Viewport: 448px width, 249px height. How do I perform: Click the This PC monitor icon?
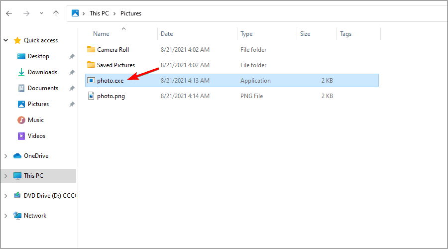tap(17, 176)
